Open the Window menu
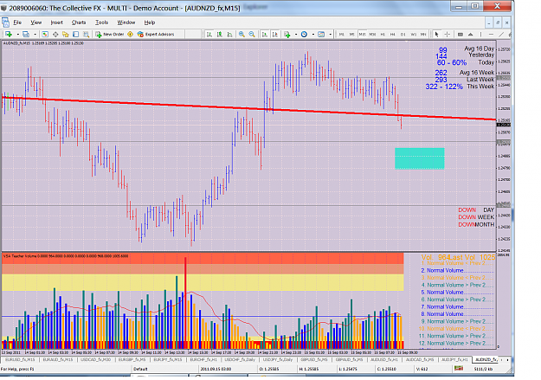Viewport: 541px width, 380px height. pos(126,23)
